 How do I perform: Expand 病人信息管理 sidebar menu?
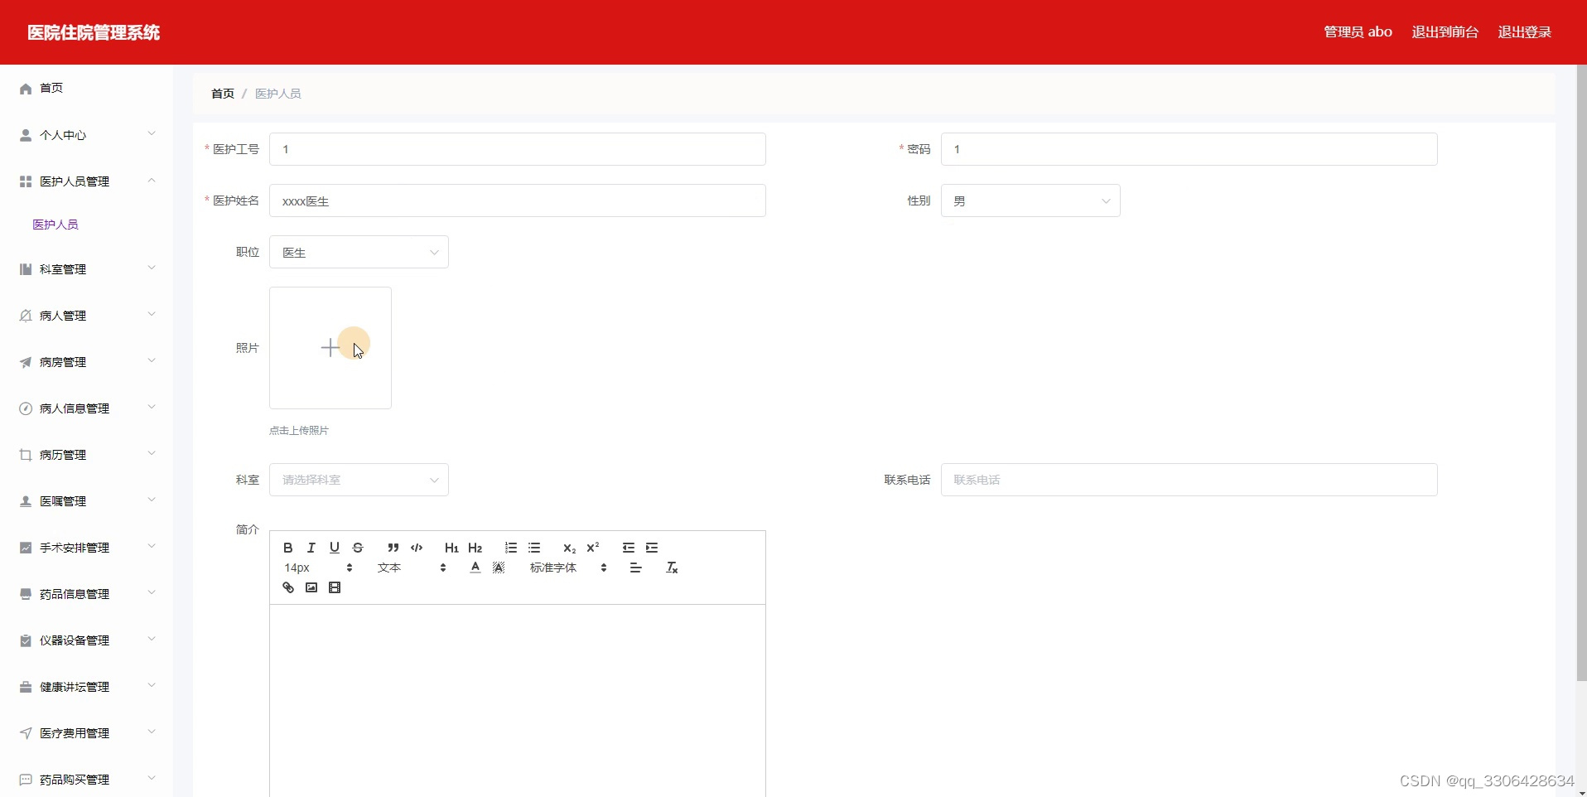86,408
